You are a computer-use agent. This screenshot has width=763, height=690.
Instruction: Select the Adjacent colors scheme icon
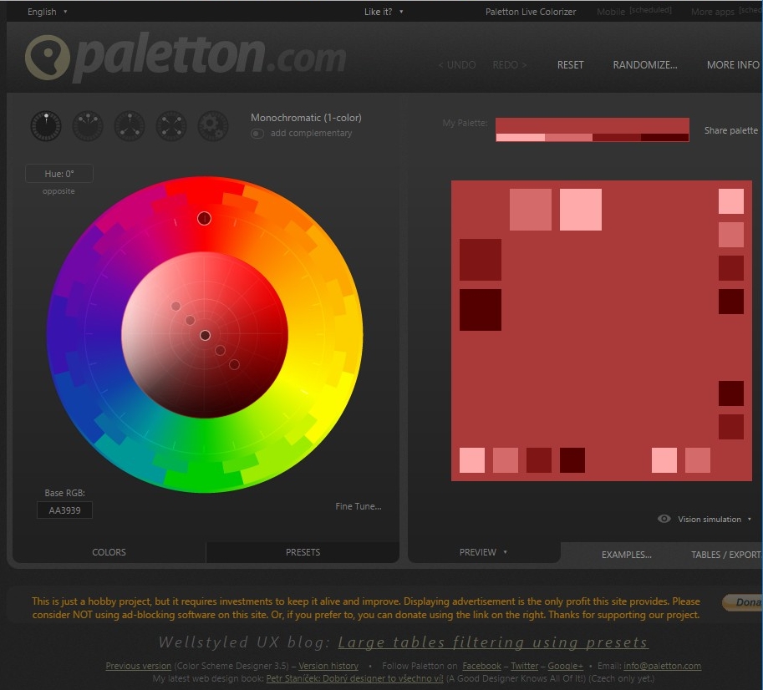(x=87, y=125)
